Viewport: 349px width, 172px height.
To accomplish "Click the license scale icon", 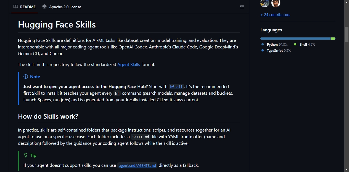I will pyautogui.click(x=44, y=7).
